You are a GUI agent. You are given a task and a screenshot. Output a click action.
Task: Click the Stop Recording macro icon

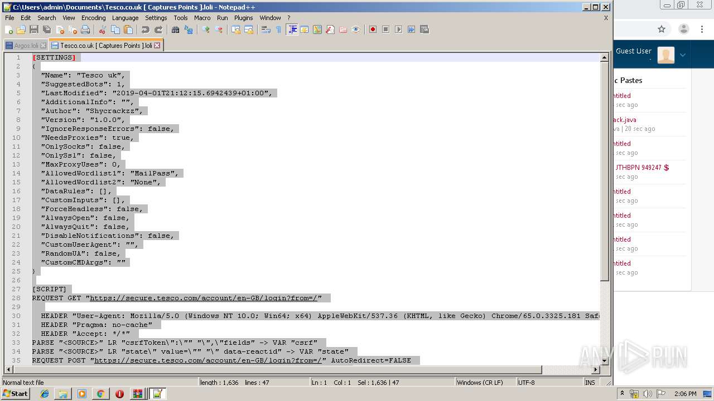[x=385, y=30]
